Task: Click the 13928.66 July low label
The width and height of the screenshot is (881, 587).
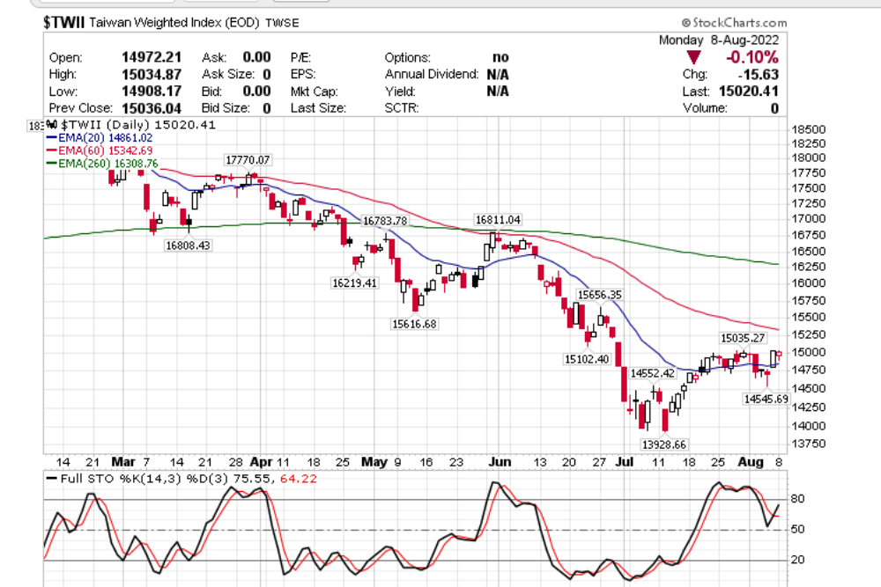Action: click(664, 444)
